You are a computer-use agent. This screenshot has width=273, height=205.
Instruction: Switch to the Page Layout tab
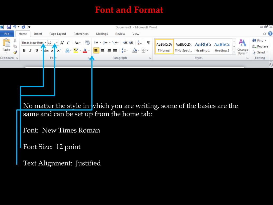click(x=58, y=34)
